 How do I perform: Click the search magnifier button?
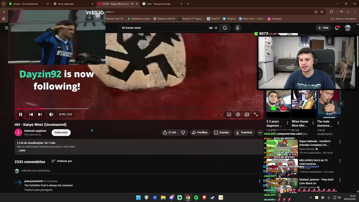pos(225,28)
